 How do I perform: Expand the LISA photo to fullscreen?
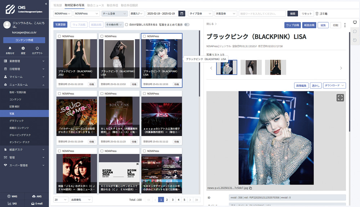click(x=340, y=98)
